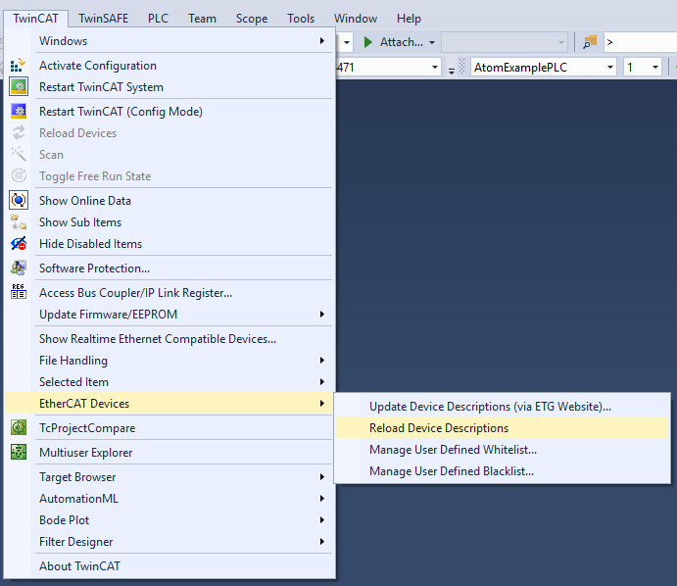Select Reload Device Descriptions
Image resolution: width=677 pixels, height=586 pixels.
coord(439,428)
